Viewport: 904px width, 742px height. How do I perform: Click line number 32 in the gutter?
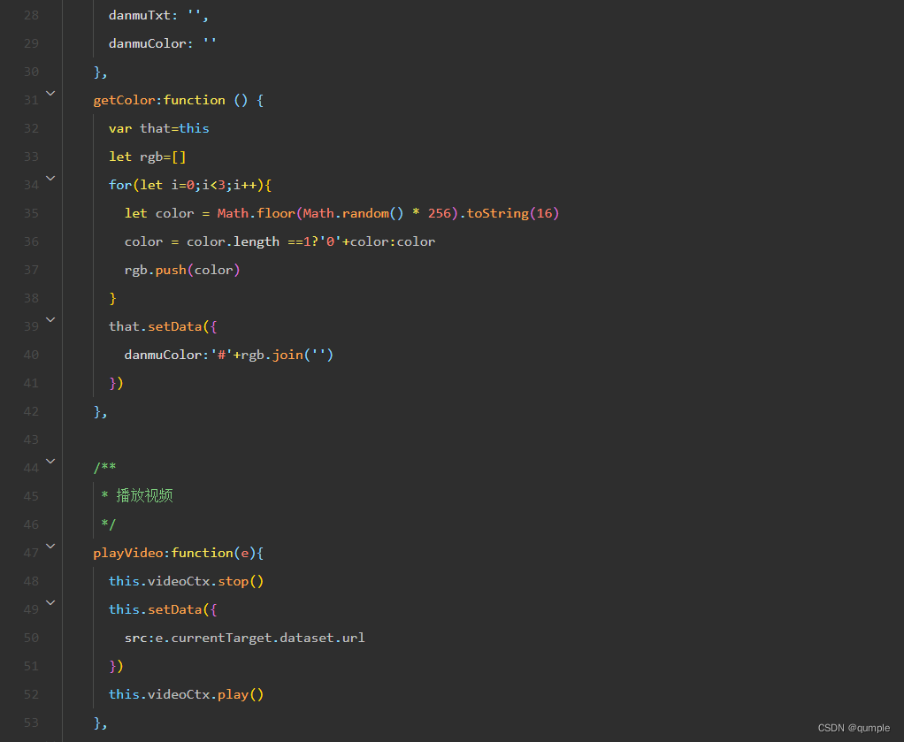[x=31, y=128]
